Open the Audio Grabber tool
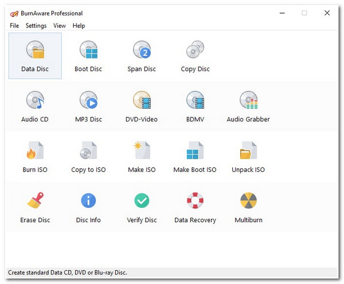 click(x=248, y=107)
